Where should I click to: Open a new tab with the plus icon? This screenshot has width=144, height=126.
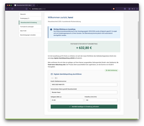coord(37,5)
